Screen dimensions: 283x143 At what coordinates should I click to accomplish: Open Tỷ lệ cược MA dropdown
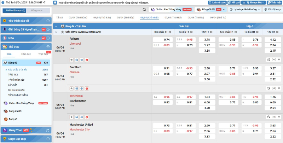click(253, 2)
